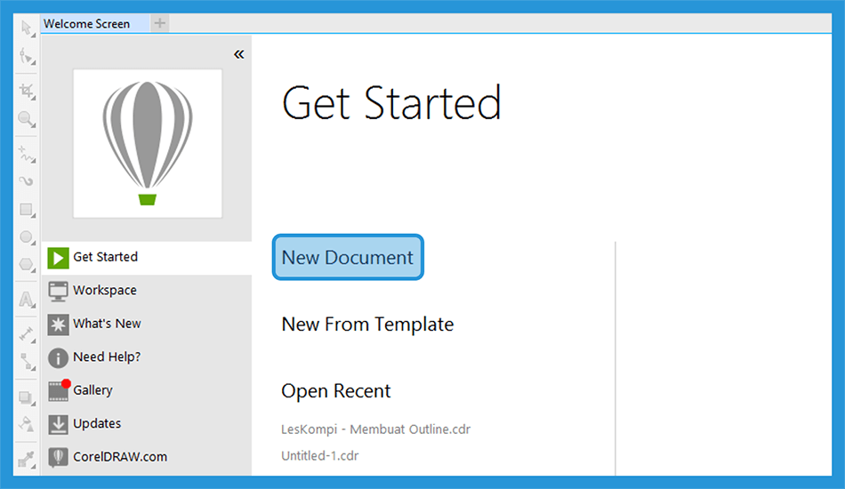Open recent file LesKompi - Membuat Outline.cdr

pyautogui.click(x=375, y=429)
